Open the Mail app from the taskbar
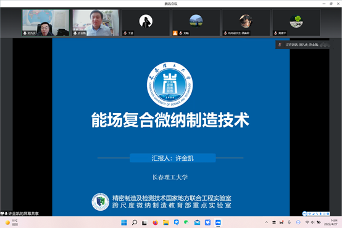Image resolution: width=342 pixels, height=228 pixels. (197, 222)
